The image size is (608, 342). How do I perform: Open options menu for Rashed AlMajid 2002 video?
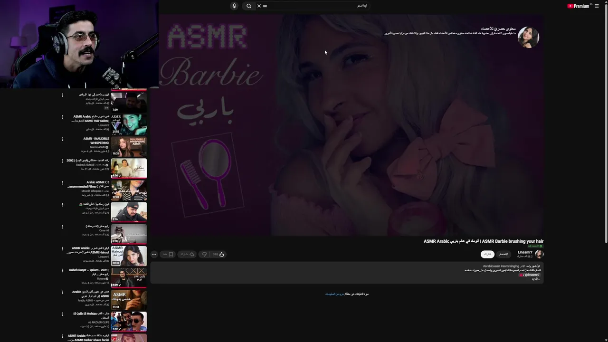click(62, 161)
